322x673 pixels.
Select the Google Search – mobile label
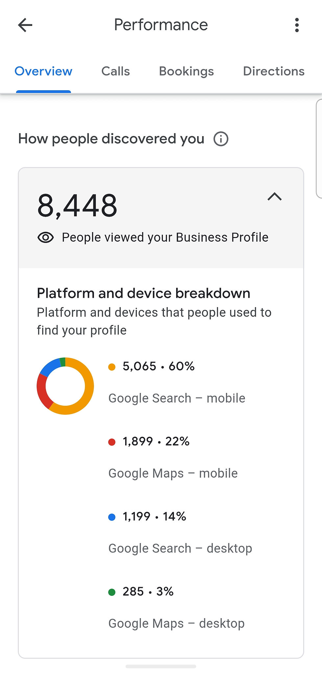[177, 398]
